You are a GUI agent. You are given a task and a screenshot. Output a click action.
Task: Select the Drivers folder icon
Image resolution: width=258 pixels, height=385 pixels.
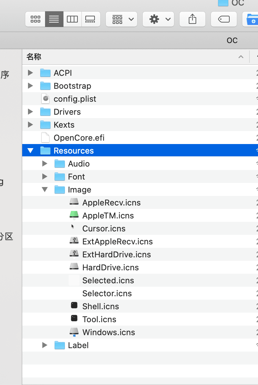pyautogui.click(x=45, y=112)
